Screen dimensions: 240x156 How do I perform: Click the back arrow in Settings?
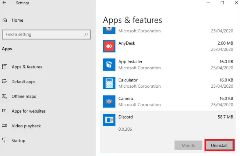tap(4, 3)
